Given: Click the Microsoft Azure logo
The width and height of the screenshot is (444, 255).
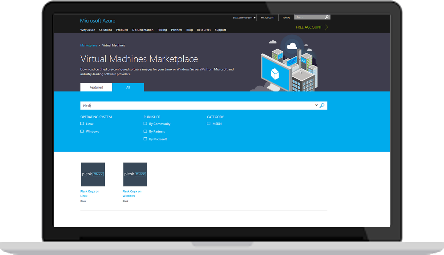Looking at the screenshot, I should [x=98, y=21].
